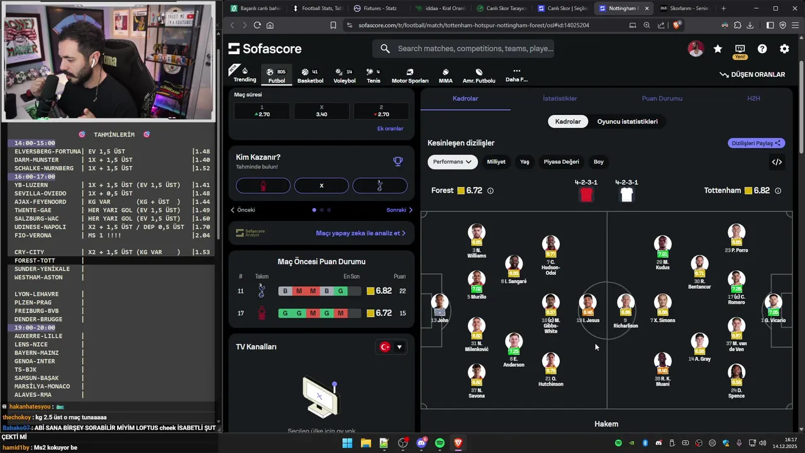Viewport: 805px width, 453px height.
Task: Open Discord from the taskbar
Action: click(x=421, y=443)
